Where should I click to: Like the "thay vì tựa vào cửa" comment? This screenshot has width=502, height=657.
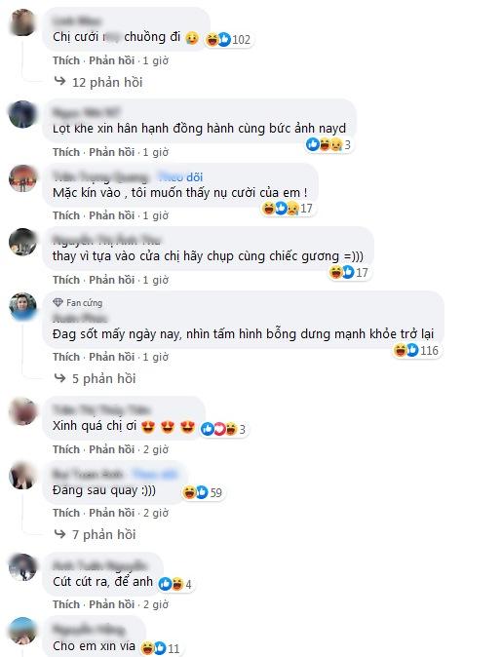[66, 280]
